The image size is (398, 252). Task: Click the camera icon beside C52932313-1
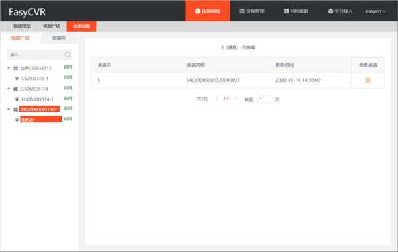tap(17, 79)
